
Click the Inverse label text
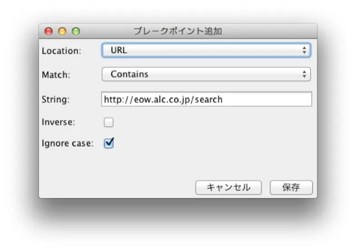coord(58,122)
